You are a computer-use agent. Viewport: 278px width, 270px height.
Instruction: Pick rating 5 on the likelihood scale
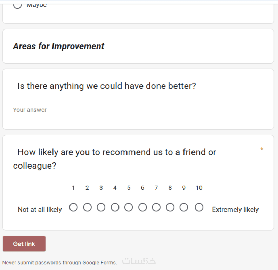coord(129,208)
